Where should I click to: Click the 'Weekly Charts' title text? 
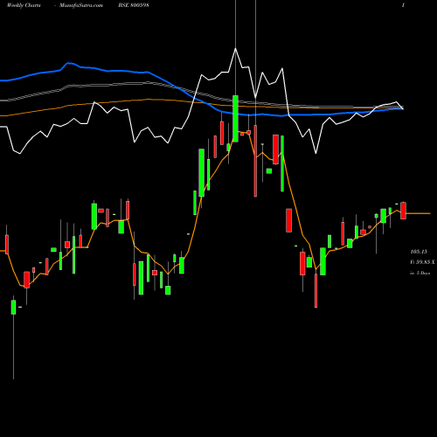pyautogui.click(x=24, y=5)
